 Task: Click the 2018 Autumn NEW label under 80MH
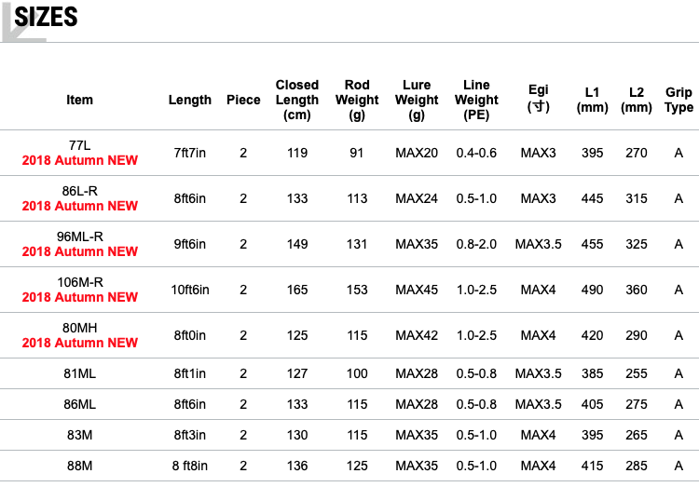[80, 343]
